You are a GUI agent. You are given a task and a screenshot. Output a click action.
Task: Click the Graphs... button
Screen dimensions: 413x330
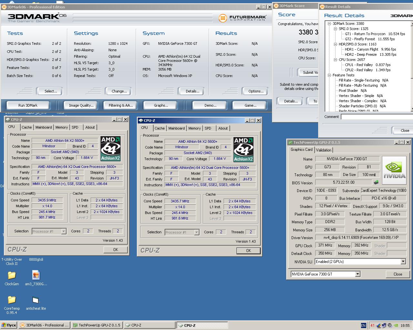pyautogui.click(x=161, y=105)
